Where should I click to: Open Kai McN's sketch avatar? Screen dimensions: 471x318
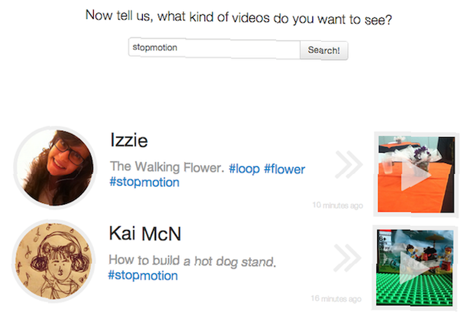54,261
